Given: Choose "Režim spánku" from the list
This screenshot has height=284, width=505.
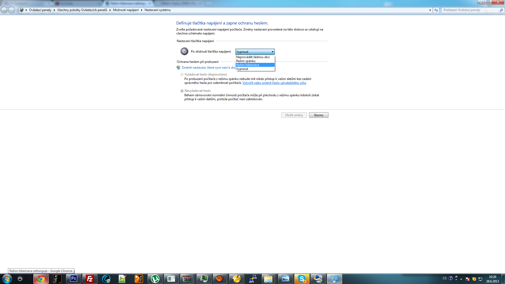Looking at the screenshot, I should pos(255,61).
